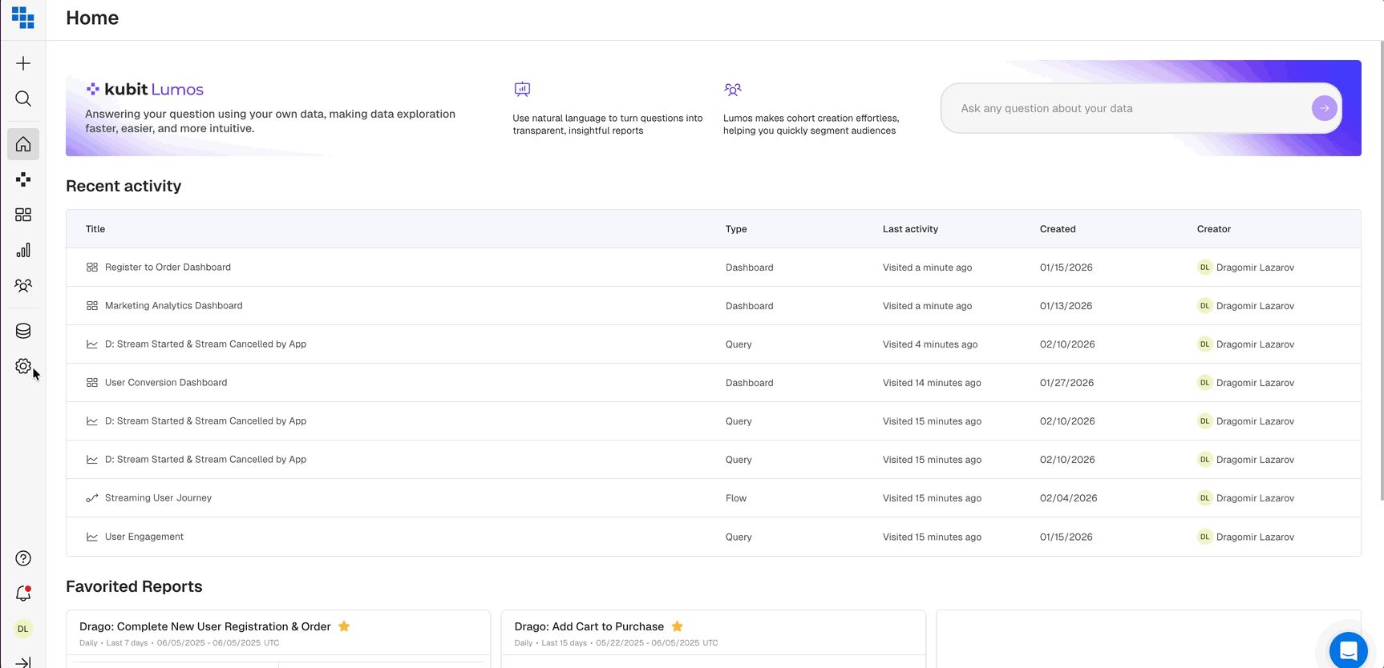This screenshot has width=1384, height=668.
Task: Click the plus create-new icon in sidebar
Action: [x=23, y=63]
